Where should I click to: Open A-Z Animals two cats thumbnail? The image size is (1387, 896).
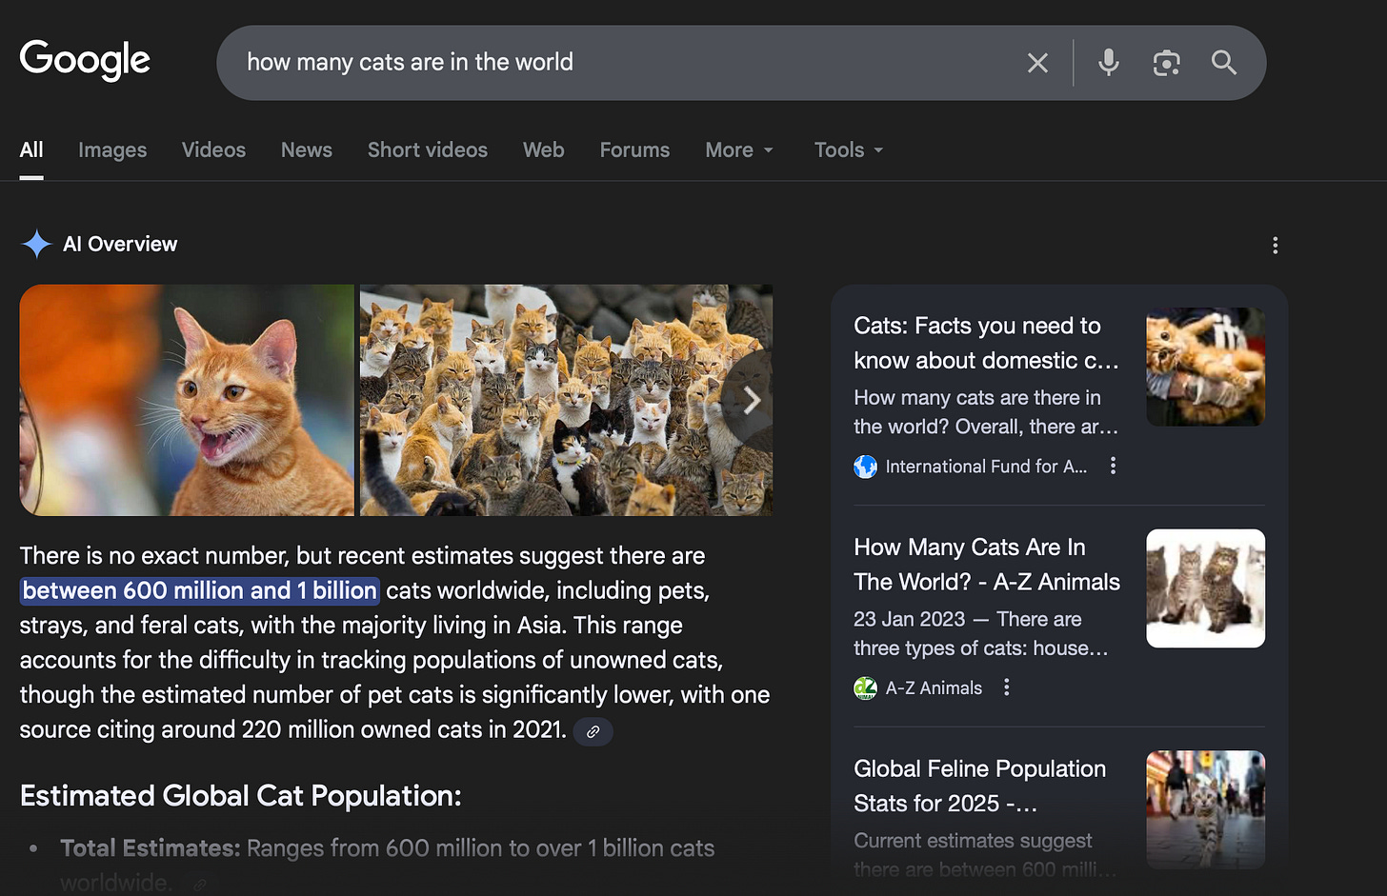point(1205,588)
